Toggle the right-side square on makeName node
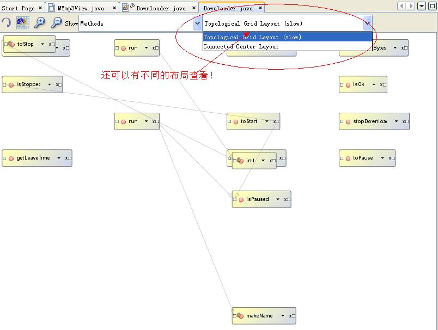This screenshot has height=330, width=438. pyautogui.click(x=294, y=316)
